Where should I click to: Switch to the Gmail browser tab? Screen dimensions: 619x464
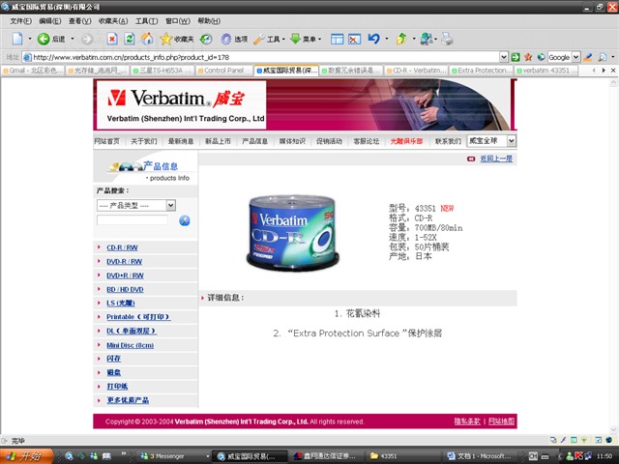[x=33, y=71]
